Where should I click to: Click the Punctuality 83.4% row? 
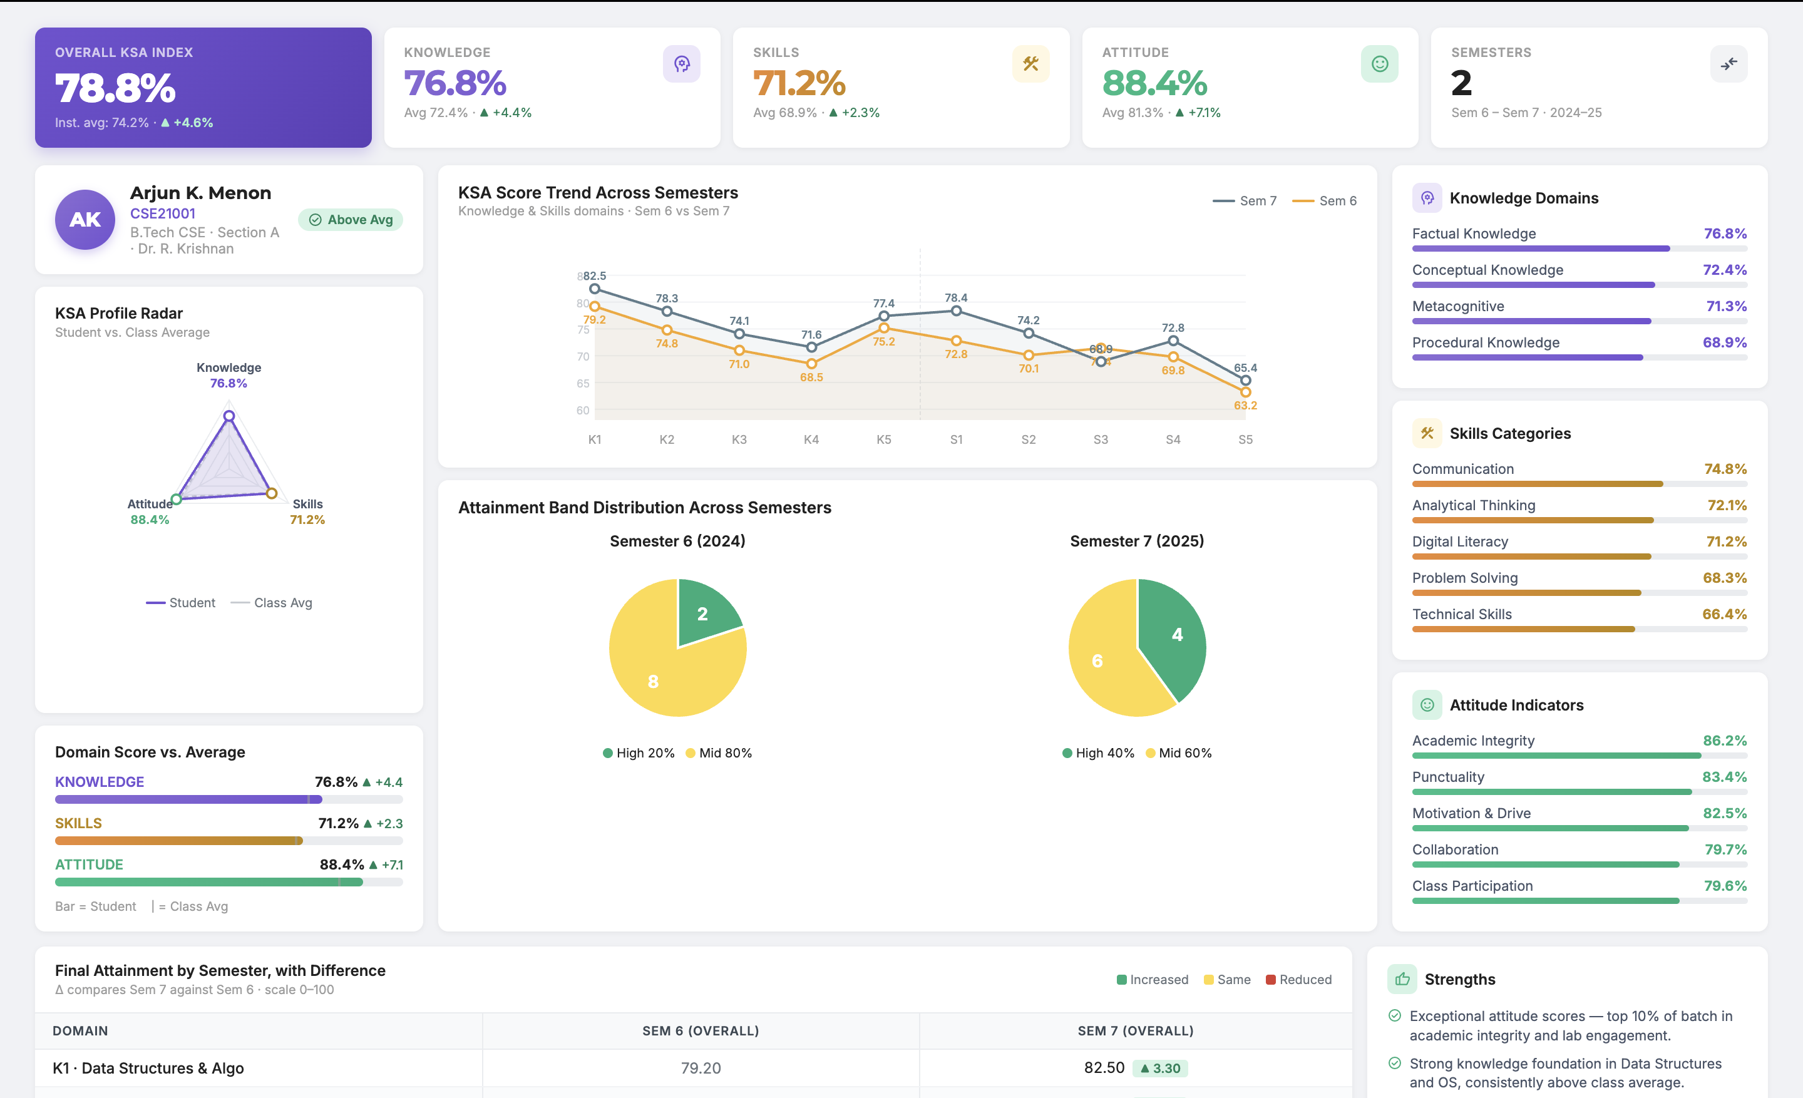1579,784
